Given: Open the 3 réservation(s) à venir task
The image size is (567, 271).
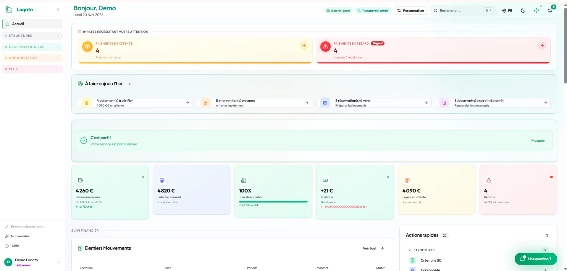Looking at the screenshot, I should coord(374,103).
